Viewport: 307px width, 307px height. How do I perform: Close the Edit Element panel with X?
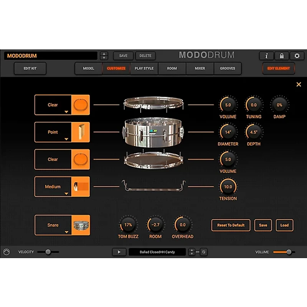point(299,84)
